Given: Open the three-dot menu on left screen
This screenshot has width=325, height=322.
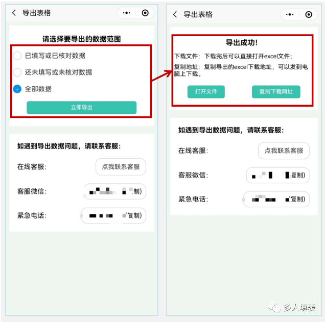Looking at the screenshot, I should [126, 13].
